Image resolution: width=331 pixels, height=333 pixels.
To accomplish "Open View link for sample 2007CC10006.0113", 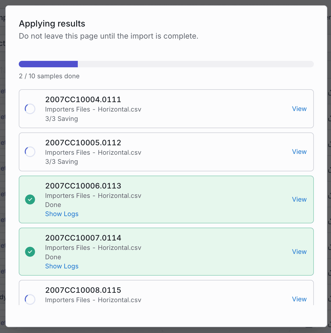I will (299, 199).
